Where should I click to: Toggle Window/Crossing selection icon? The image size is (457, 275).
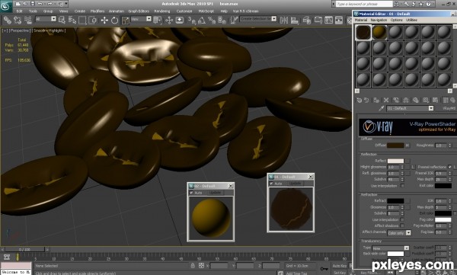[x=93, y=20]
